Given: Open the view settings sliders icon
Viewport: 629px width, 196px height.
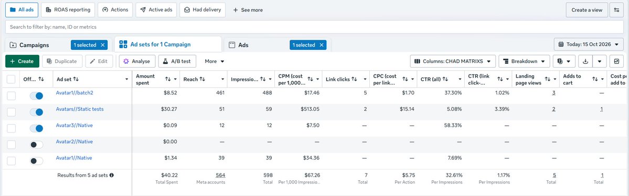Looking at the screenshot, I should pyautogui.click(x=616, y=10).
